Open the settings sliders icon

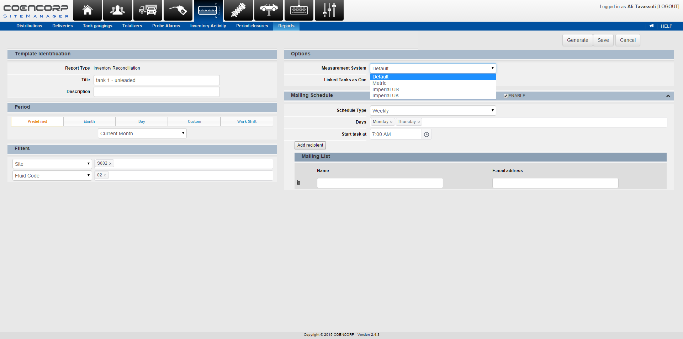pos(329,10)
